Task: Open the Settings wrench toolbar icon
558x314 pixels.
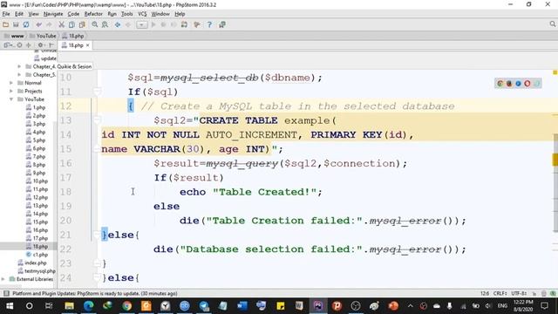Action: (197, 24)
